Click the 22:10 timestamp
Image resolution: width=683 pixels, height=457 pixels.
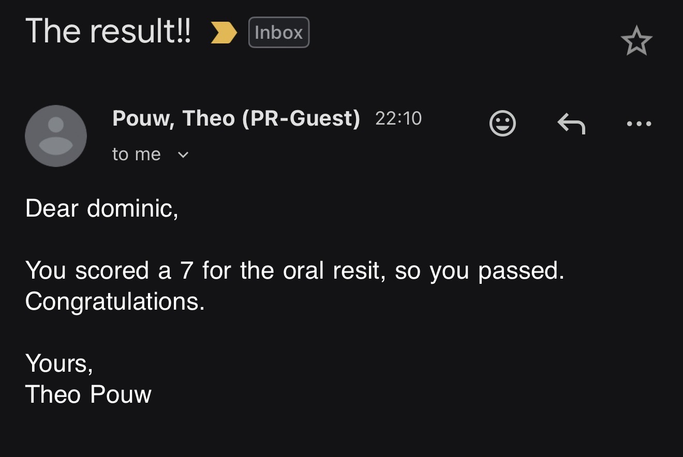(398, 118)
